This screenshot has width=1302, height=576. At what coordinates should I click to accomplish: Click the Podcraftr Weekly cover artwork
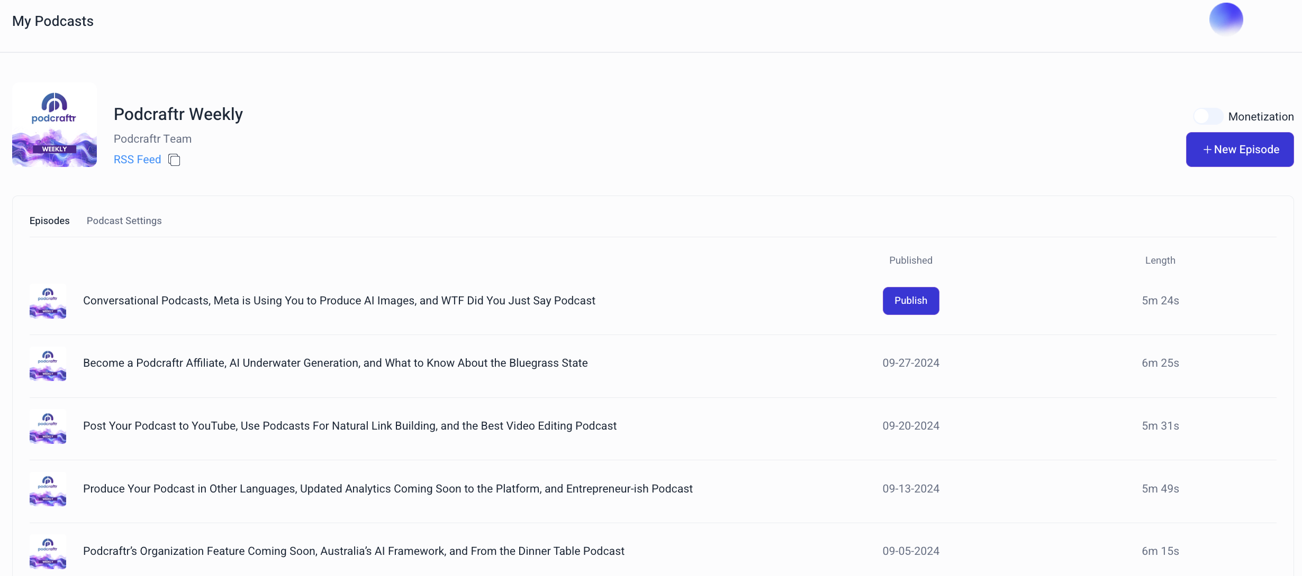[x=55, y=125]
